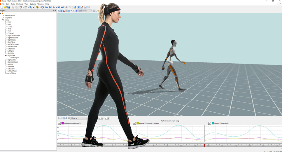Image resolution: width=282 pixels, height=152 pixels.
Task: Select the C1Head joint entry
Action: pos(10,33)
